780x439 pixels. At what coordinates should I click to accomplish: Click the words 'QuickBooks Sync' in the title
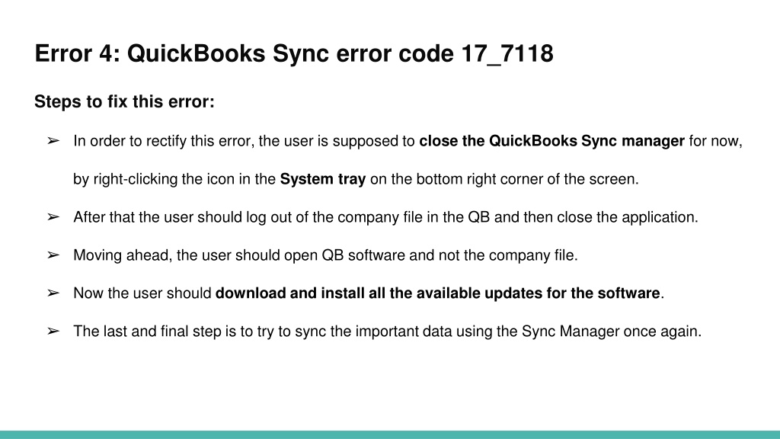pos(228,53)
